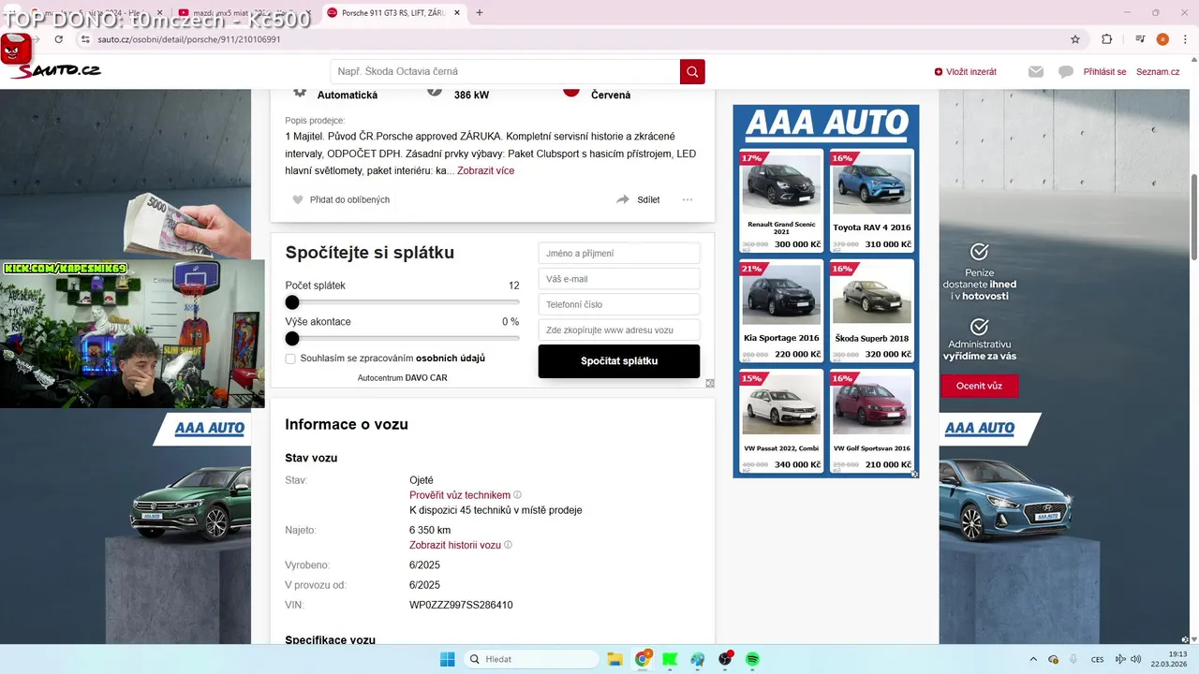The image size is (1199, 674).
Task: Switch to the mazda mx5 miata YouTube tab
Action: click(x=246, y=13)
